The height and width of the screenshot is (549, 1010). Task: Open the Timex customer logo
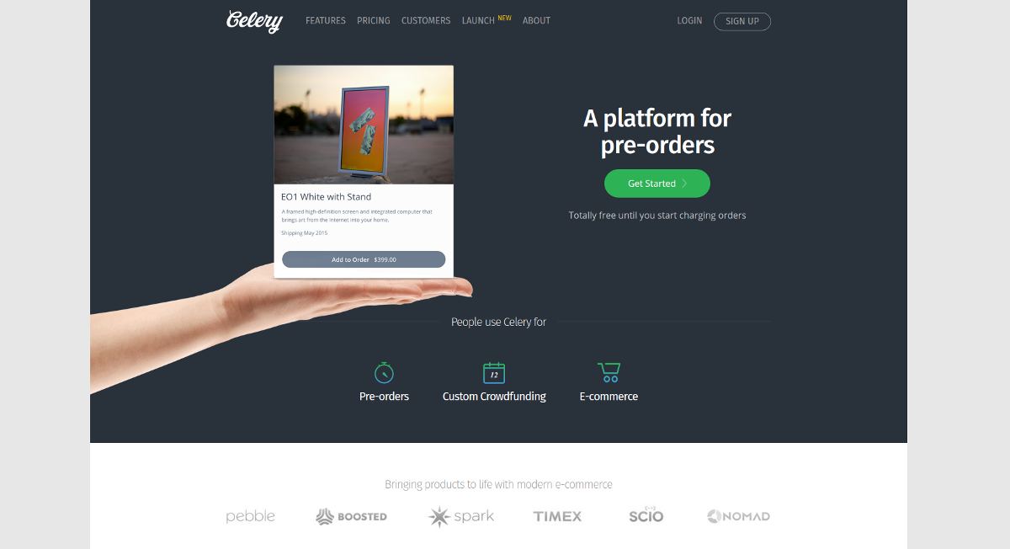point(557,516)
